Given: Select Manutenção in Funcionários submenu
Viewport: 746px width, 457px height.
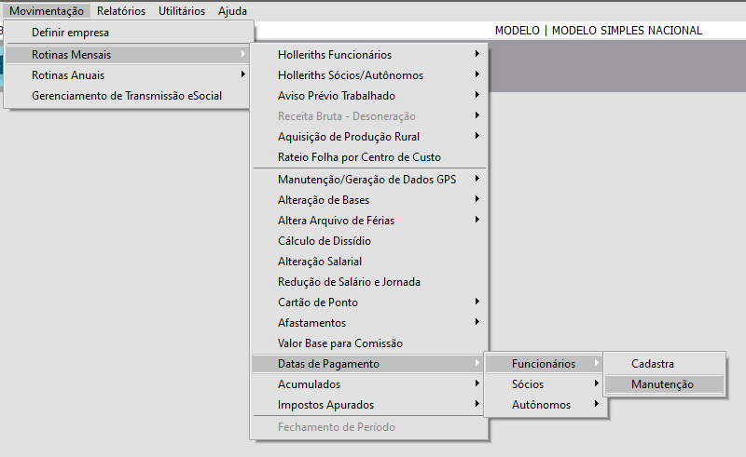Looking at the screenshot, I should click(662, 384).
